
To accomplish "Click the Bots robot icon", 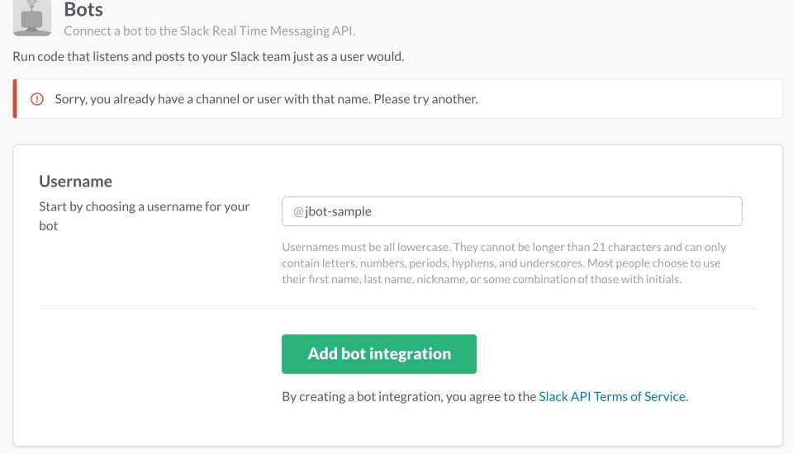I will pos(32,18).
